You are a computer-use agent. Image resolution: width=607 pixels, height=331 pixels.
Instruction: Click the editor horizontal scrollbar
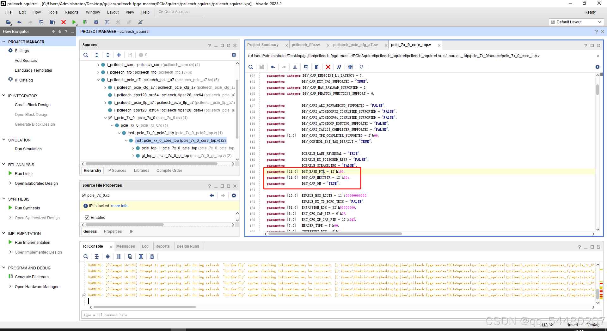[x=335, y=234]
